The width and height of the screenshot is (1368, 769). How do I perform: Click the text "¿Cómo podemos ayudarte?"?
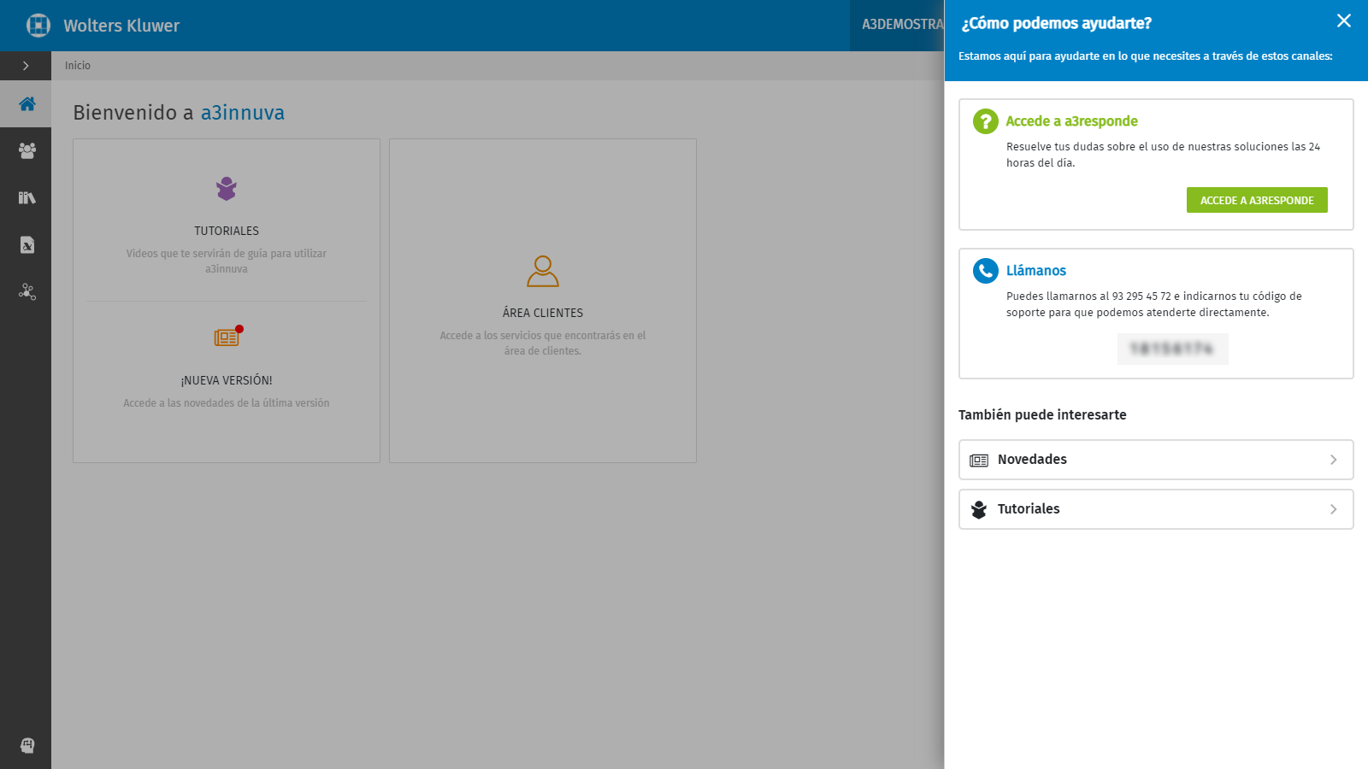point(1056,23)
